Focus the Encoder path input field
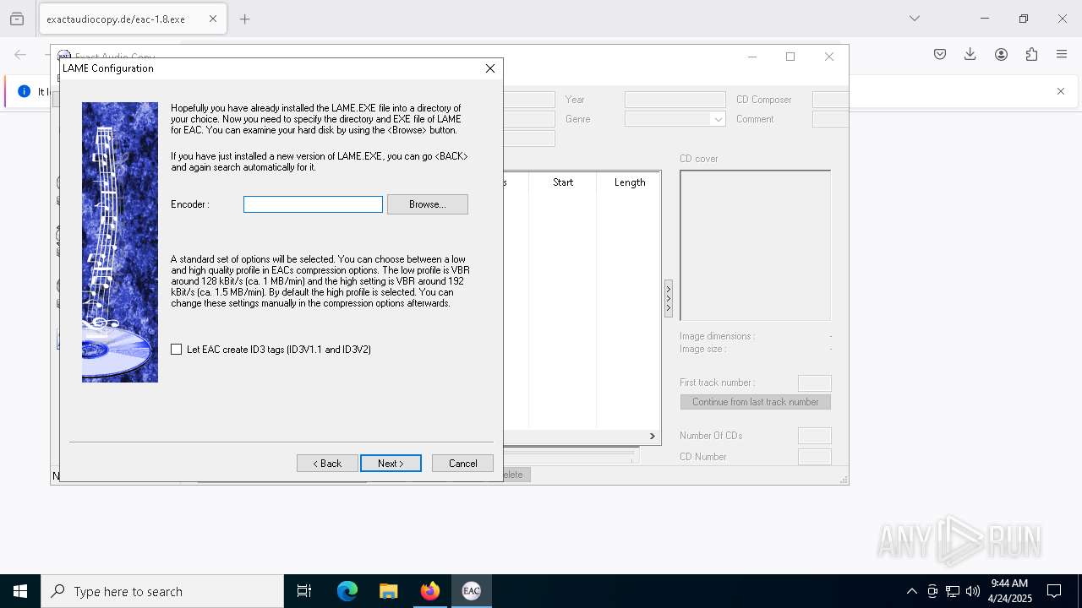This screenshot has height=608, width=1082. [313, 204]
